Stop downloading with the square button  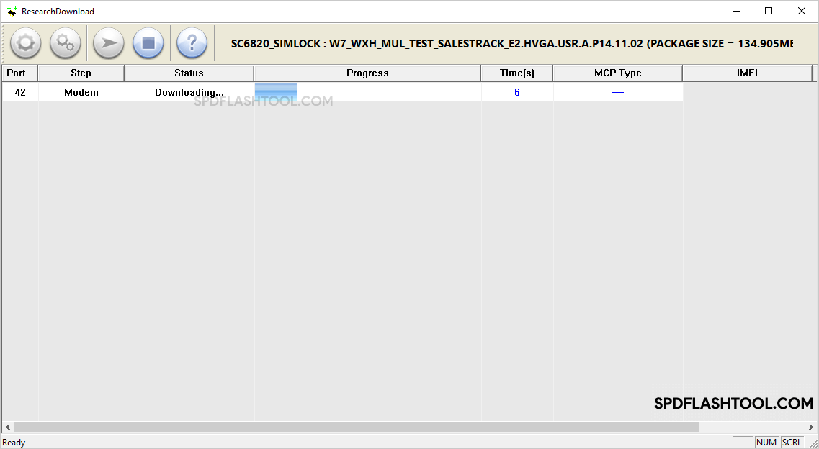(x=148, y=42)
